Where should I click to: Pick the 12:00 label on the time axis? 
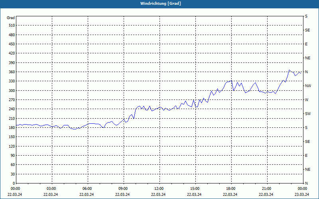pyautogui.click(x=160, y=189)
